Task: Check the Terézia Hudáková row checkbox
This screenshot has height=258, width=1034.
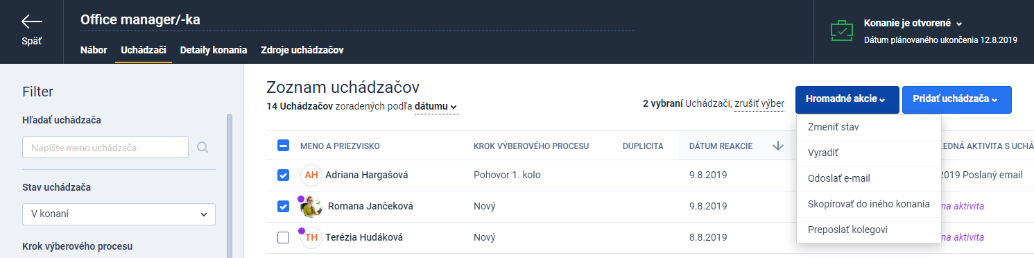Action: (x=283, y=237)
